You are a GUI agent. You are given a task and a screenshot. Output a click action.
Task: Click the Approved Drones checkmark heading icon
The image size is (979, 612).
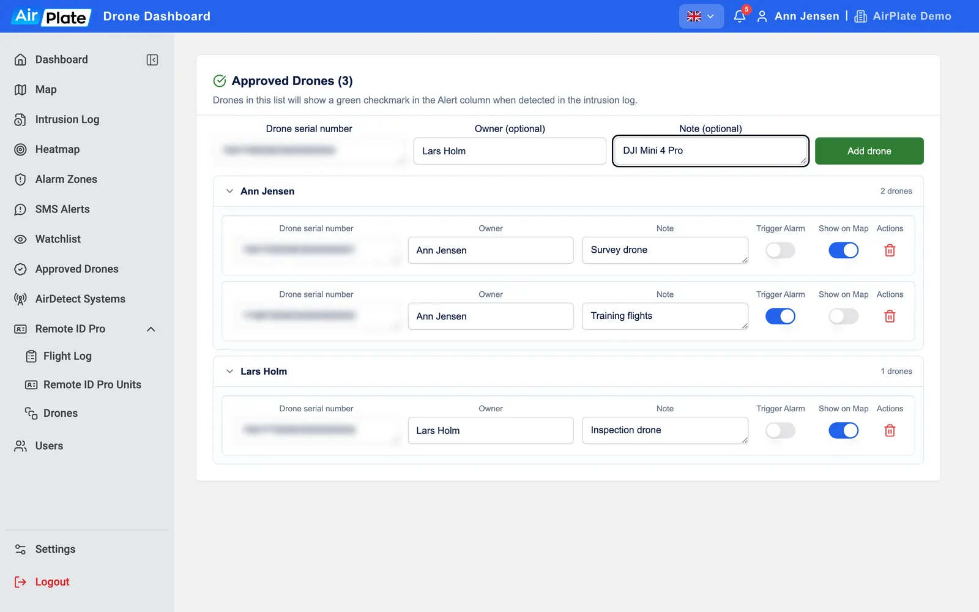pyautogui.click(x=220, y=81)
